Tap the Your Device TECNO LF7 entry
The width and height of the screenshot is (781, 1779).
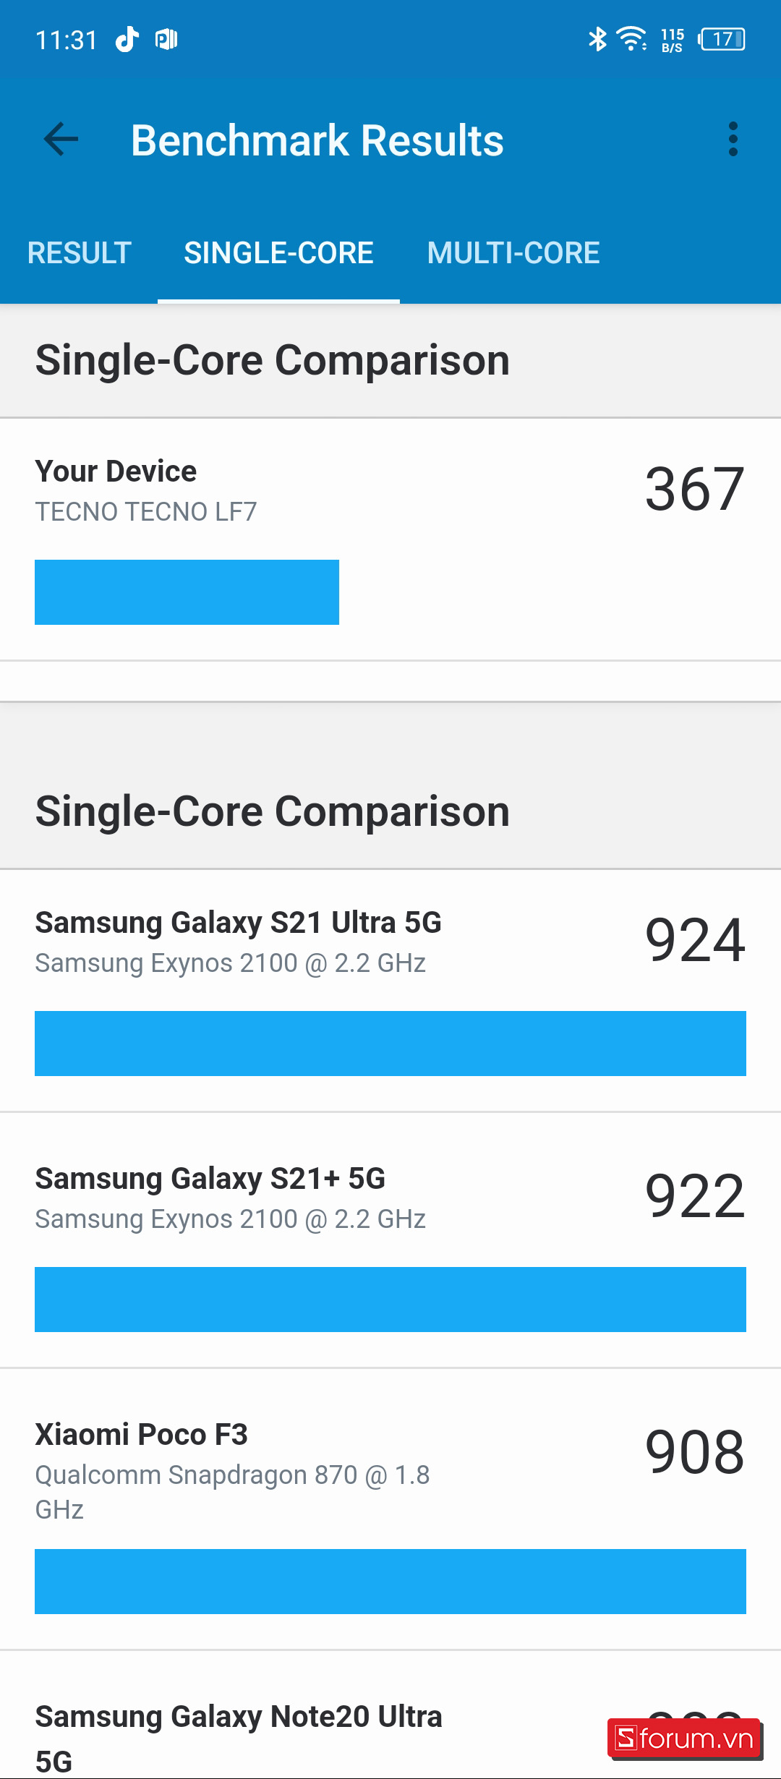[217, 490]
